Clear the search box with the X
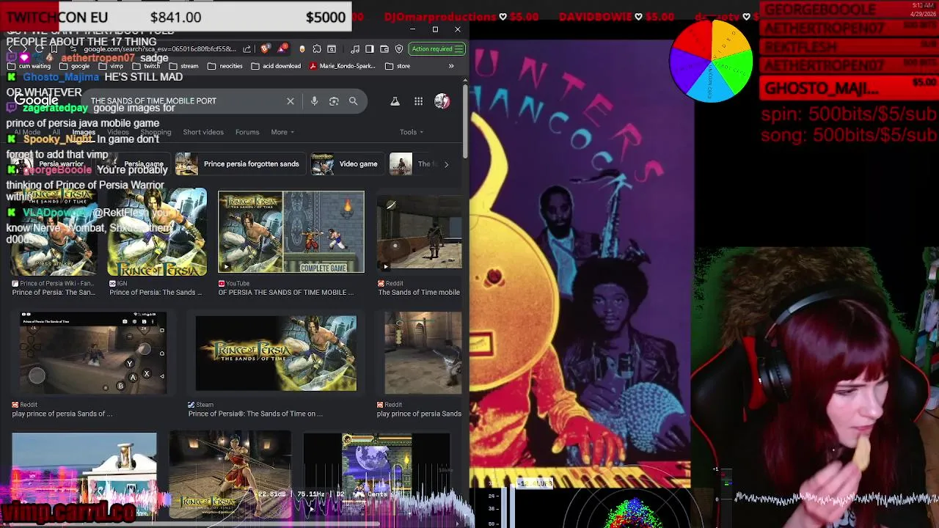 point(291,101)
